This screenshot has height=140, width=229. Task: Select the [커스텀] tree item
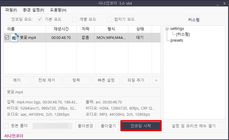click(183, 35)
